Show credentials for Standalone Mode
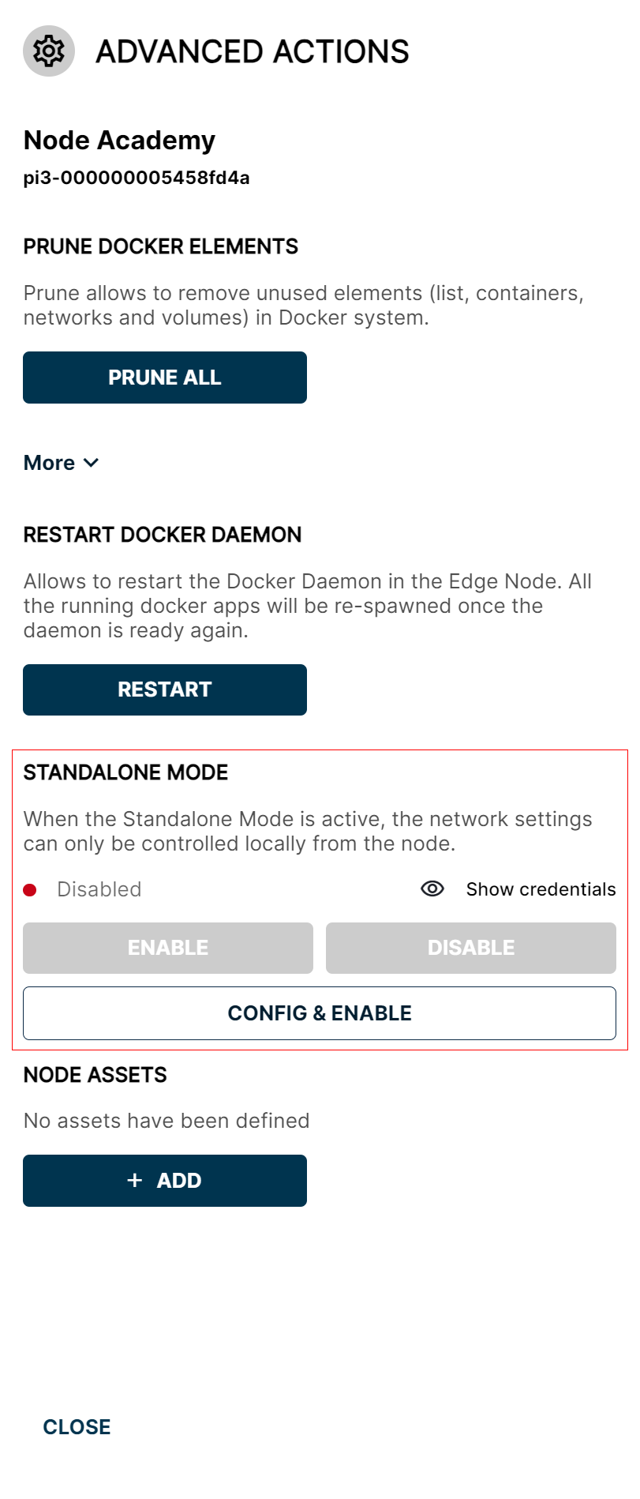Image resolution: width=640 pixels, height=1499 pixels. (x=540, y=889)
